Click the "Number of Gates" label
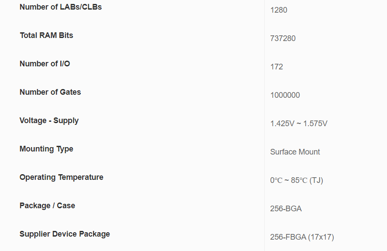Viewport: 387px width, 251px height. 50,92
